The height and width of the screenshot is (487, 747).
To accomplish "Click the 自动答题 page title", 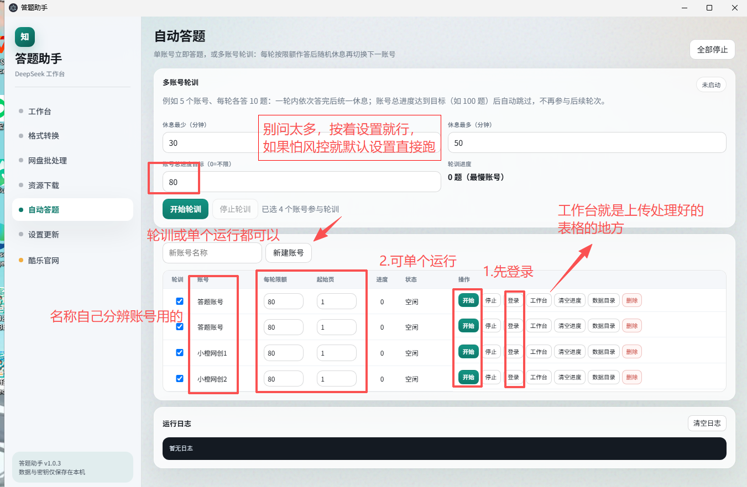I will click(180, 36).
